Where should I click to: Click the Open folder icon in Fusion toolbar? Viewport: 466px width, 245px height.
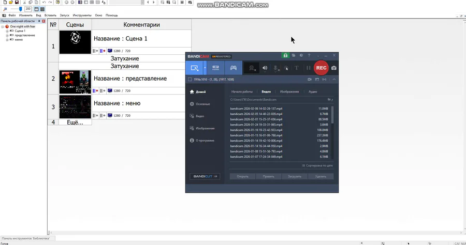click(11, 2)
